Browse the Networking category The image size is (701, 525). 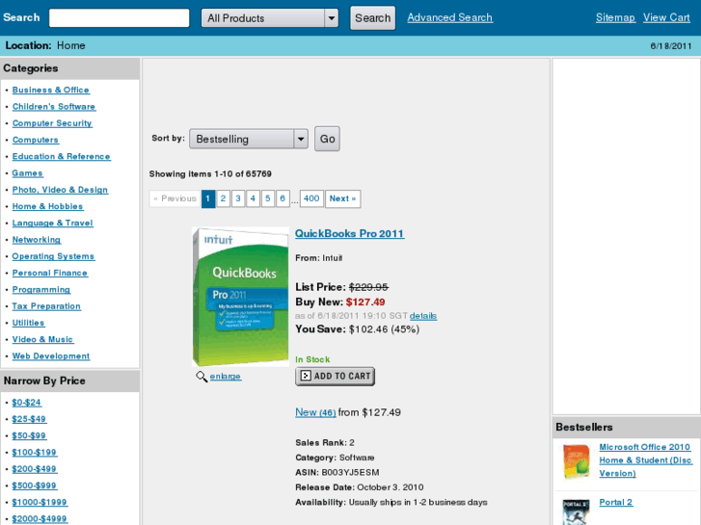(x=37, y=240)
